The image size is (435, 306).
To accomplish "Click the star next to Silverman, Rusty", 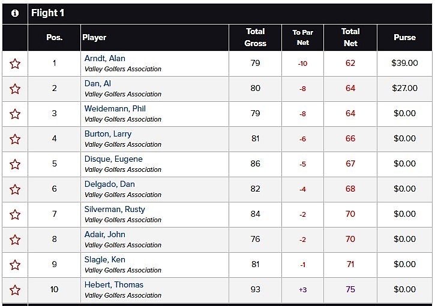I will tap(15, 214).
